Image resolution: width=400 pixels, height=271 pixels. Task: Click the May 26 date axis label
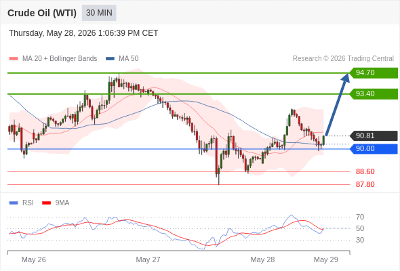[x=34, y=259]
